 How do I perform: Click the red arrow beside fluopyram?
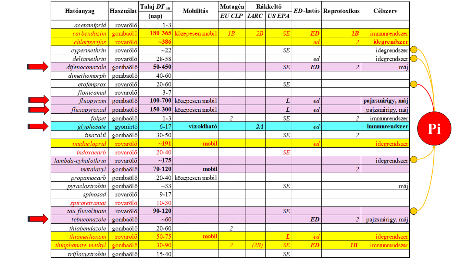click(x=38, y=101)
